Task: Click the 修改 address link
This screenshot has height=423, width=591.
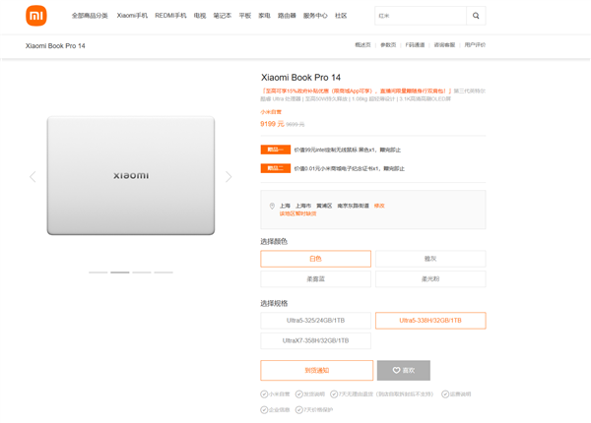Action: pos(379,206)
